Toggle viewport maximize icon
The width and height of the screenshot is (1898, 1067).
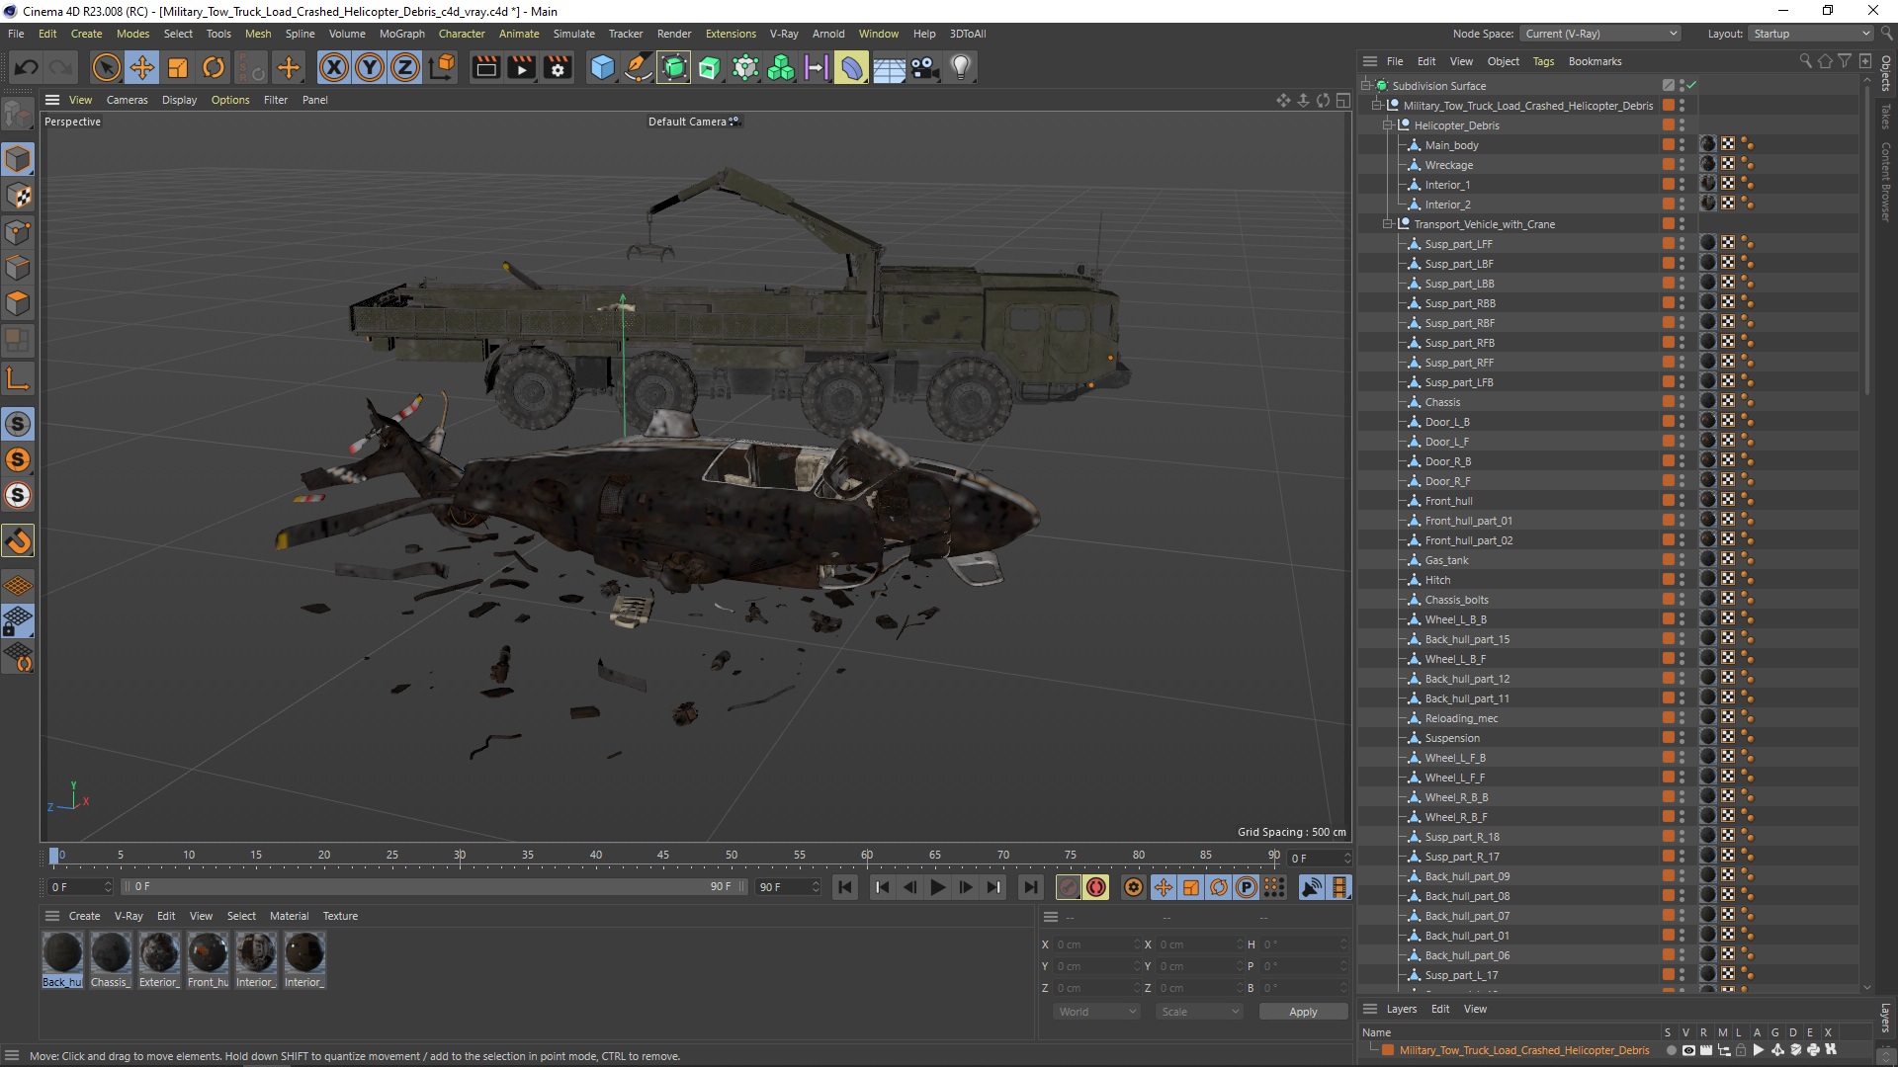(1342, 100)
